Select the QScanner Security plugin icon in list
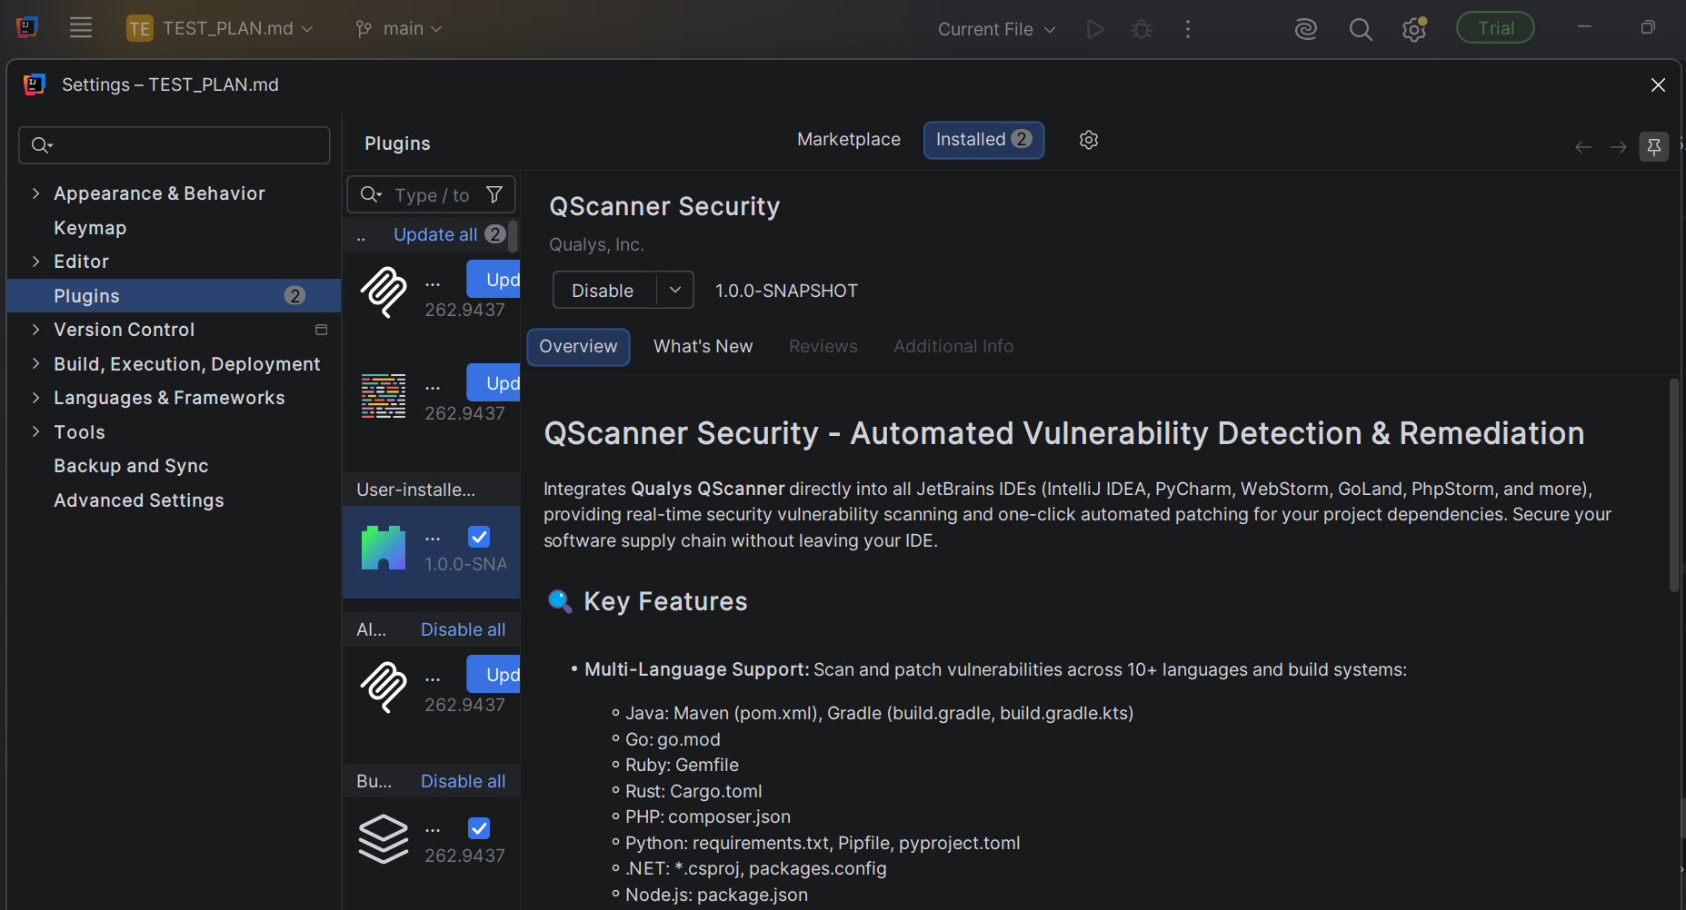The image size is (1686, 910). 384,548
